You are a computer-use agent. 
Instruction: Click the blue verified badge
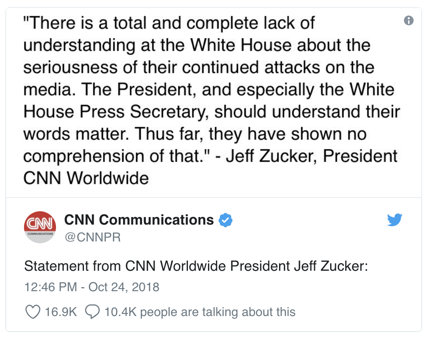[225, 220]
